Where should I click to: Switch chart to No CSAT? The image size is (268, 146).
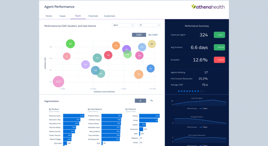pos(153,35)
